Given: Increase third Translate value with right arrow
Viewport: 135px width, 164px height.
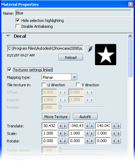Looking at the screenshot, I should point(119,126).
